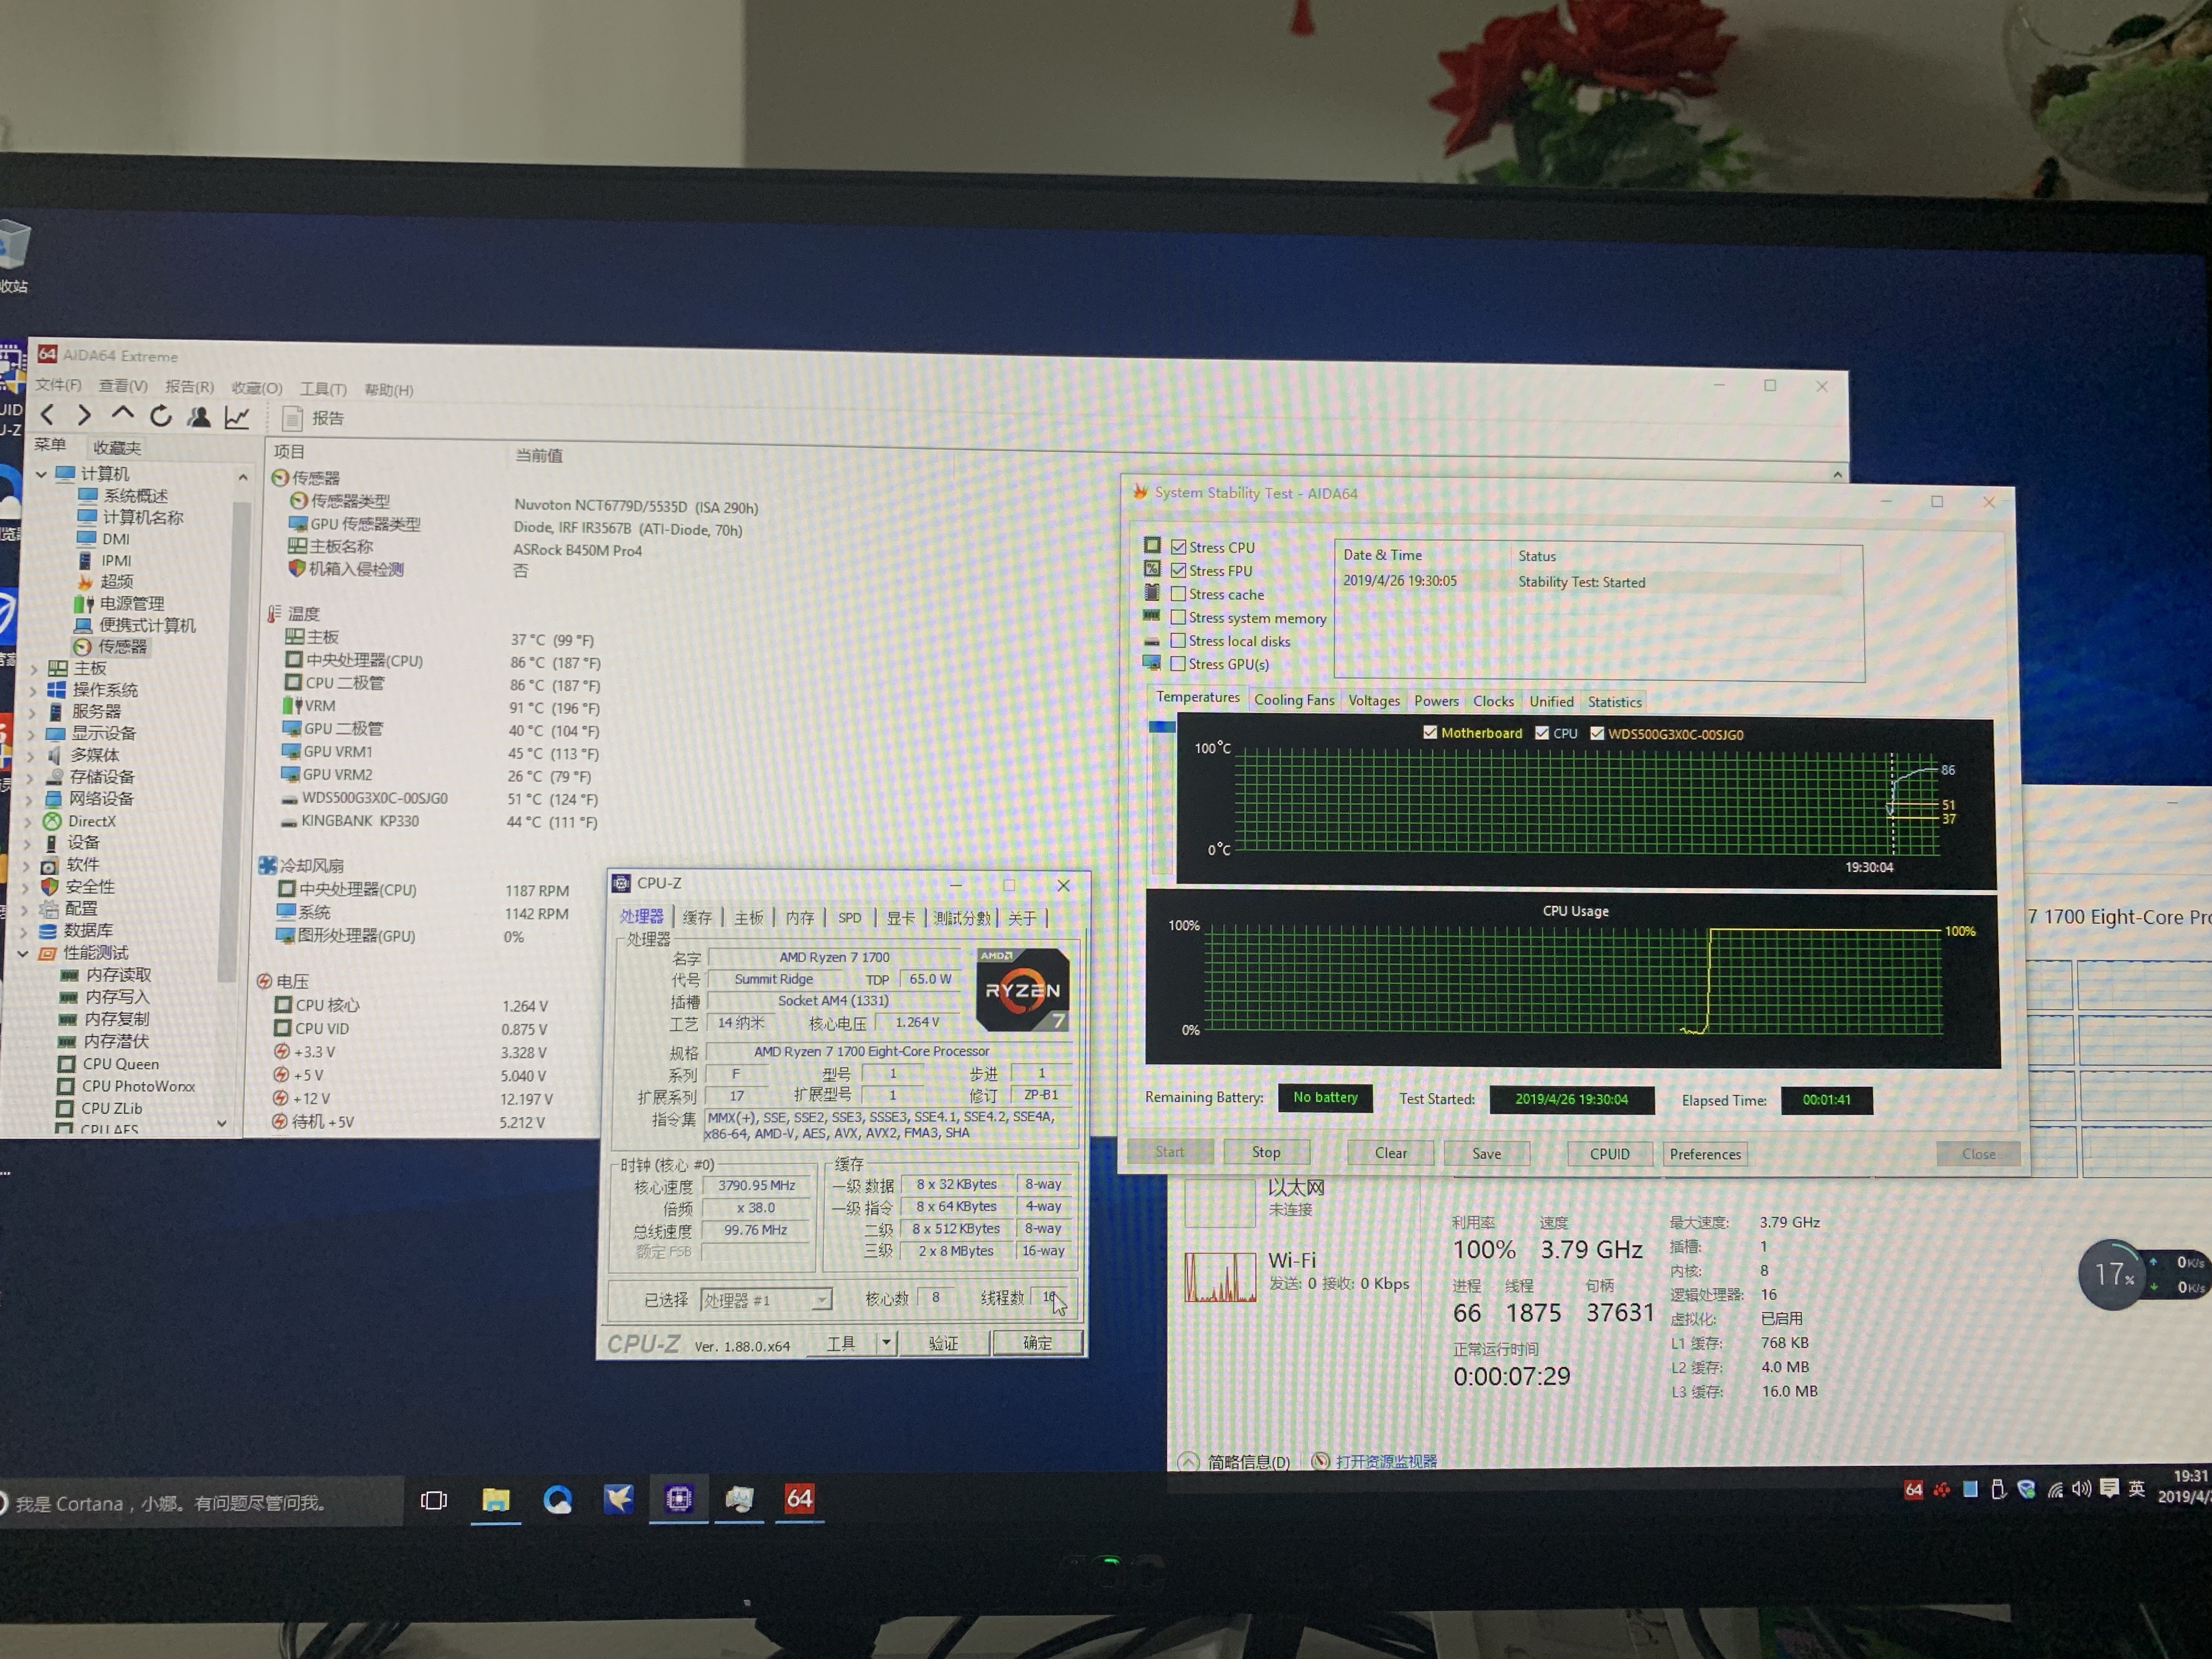Click the Save button in Stability Test

tap(1487, 1153)
